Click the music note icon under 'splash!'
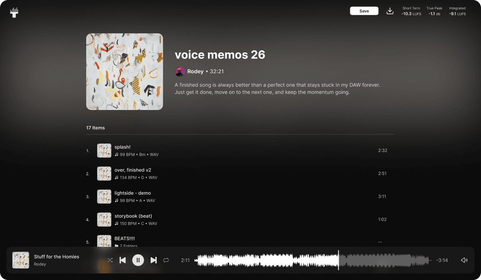Screen dimensions: 481x280 [116, 154]
